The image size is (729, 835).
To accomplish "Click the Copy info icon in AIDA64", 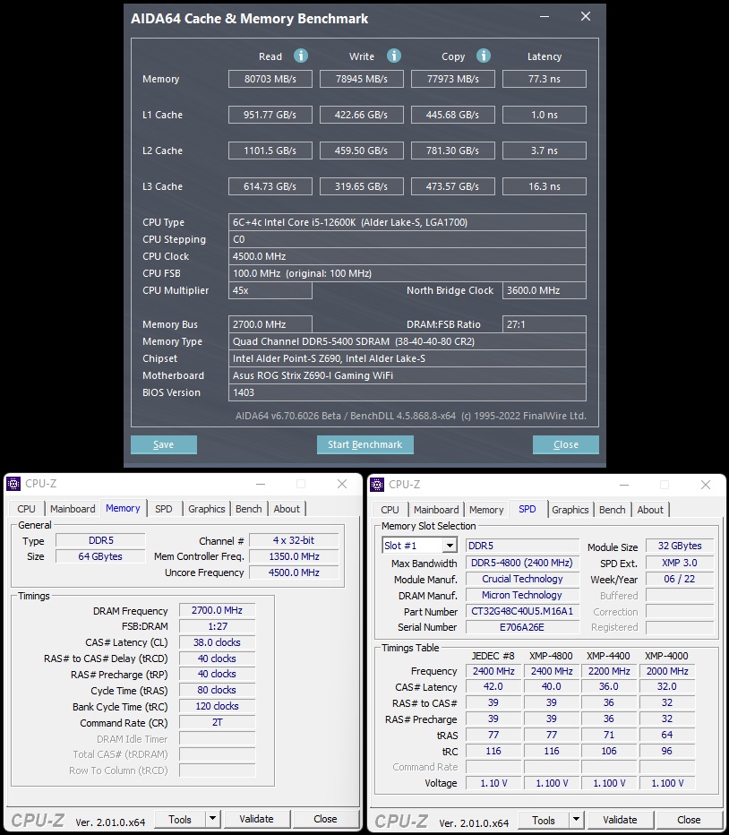I will [x=483, y=56].
